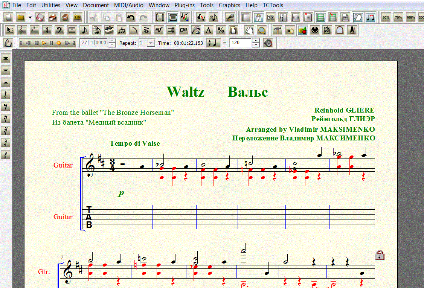Select the Smart Shape slur tool
424x288 pixels.
pyautogui.click(x=134, y=30)
